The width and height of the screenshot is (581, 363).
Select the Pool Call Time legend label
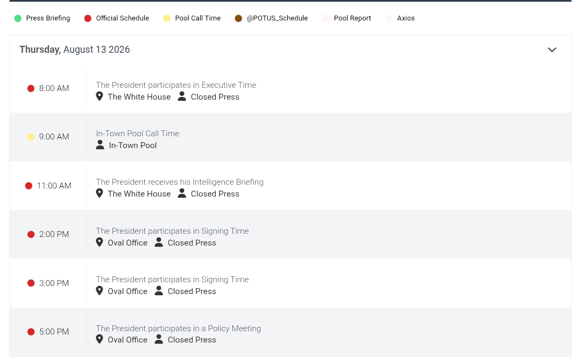tap(197, 18)
